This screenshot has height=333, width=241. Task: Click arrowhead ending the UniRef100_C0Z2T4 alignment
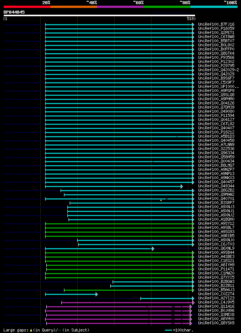tap(97, 294)
